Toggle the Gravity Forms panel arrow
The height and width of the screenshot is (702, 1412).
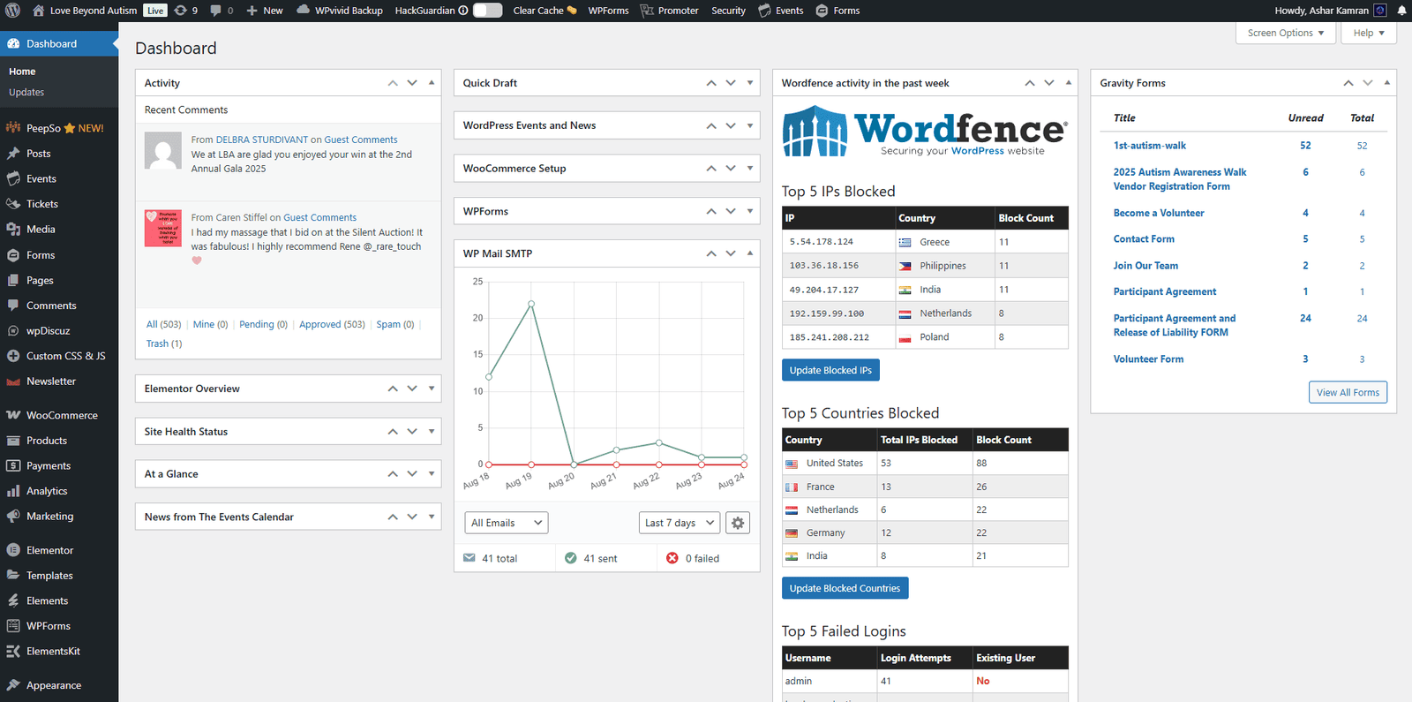pyautogui.click(x=1387, y=82)
